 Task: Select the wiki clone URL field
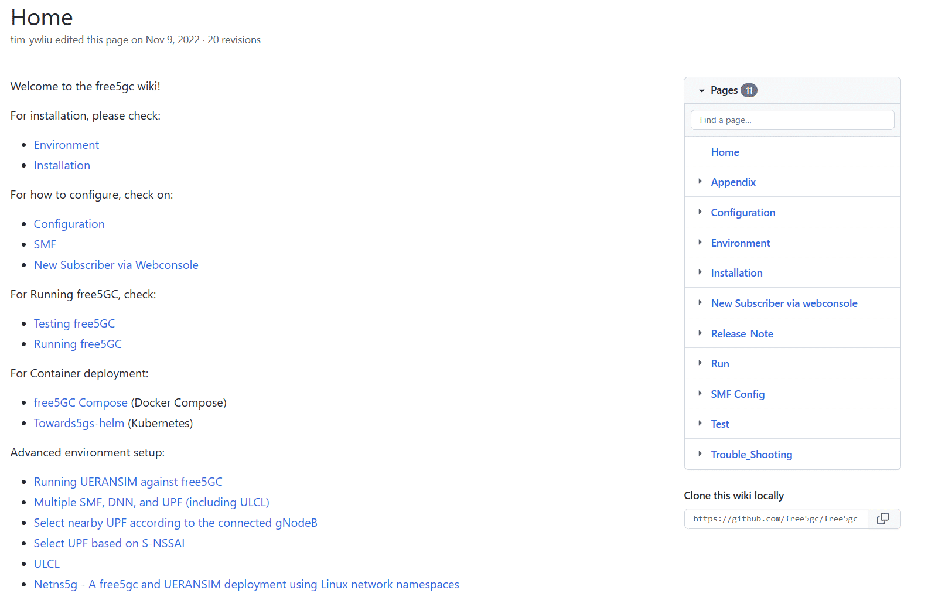coord(776,518)
